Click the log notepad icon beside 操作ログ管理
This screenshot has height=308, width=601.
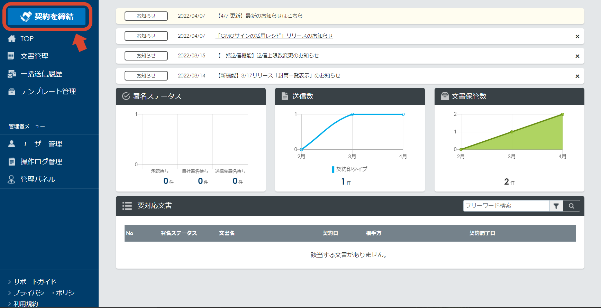[x=12, y=161]
